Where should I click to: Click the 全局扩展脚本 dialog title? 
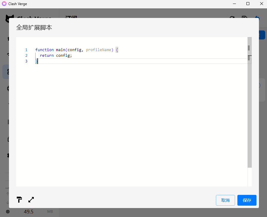[34, 27]
